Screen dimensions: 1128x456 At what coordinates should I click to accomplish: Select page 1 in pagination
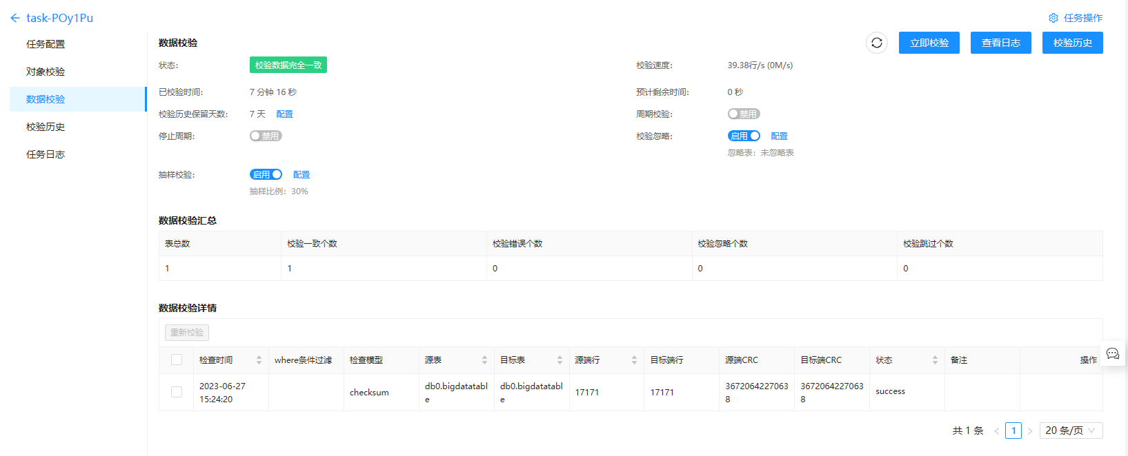(1013, 431)
